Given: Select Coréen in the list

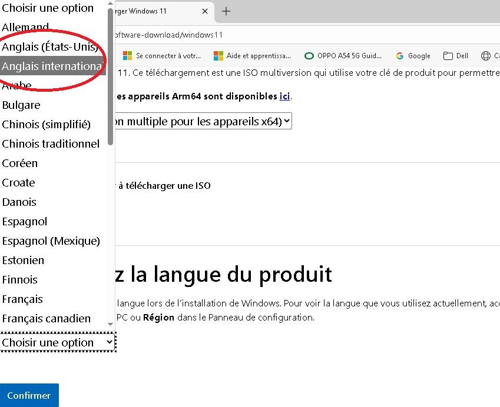Looking at the screenshot, I should point(53,164).
